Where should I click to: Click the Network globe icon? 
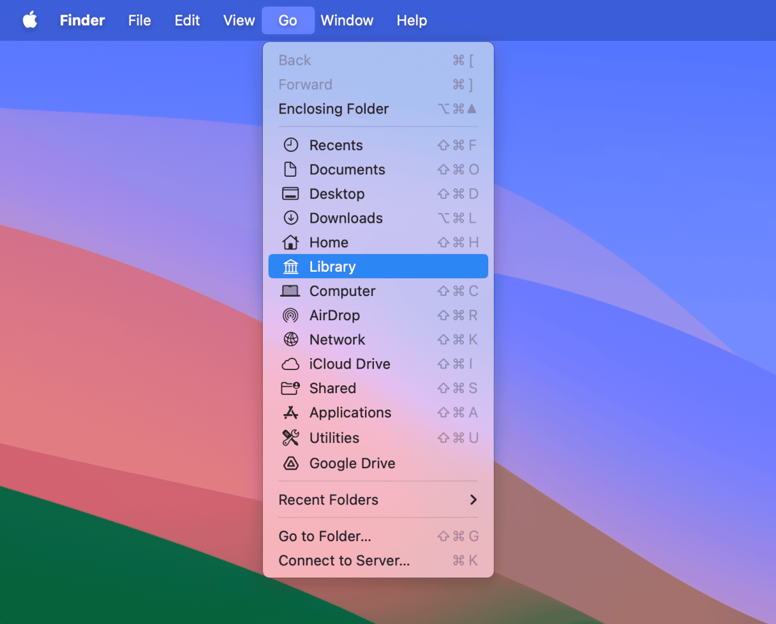tap(291, 339)
